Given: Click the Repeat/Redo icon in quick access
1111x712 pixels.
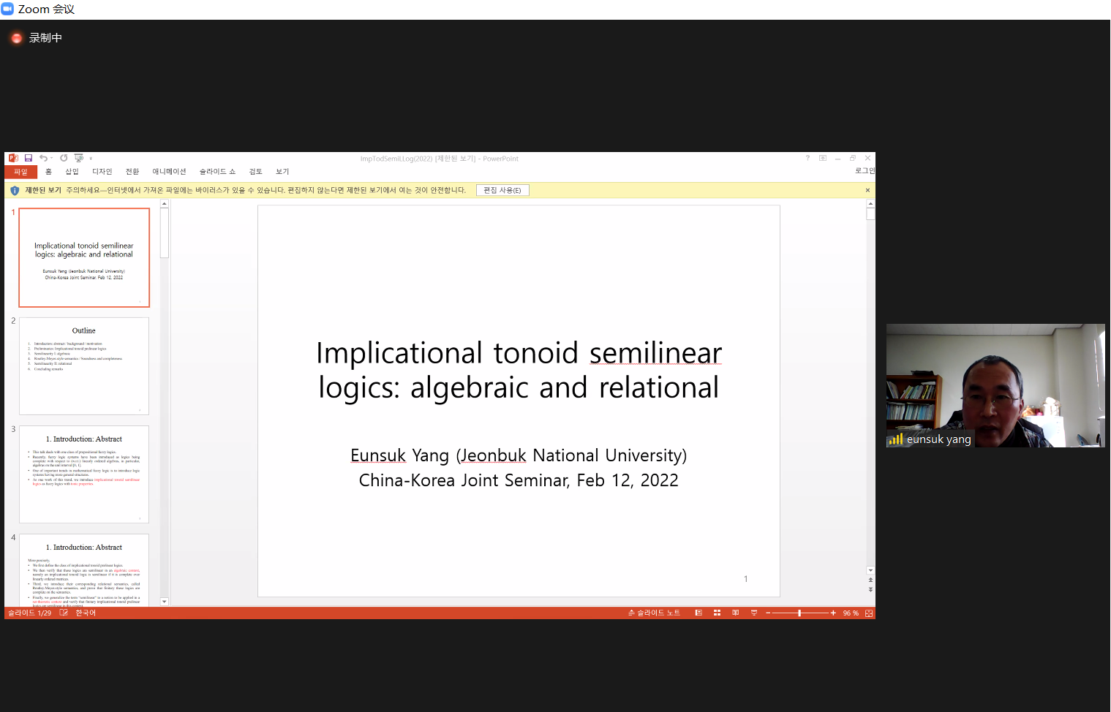Looking at the screenshot, I should pyautogui.click(x=64, y=158).
